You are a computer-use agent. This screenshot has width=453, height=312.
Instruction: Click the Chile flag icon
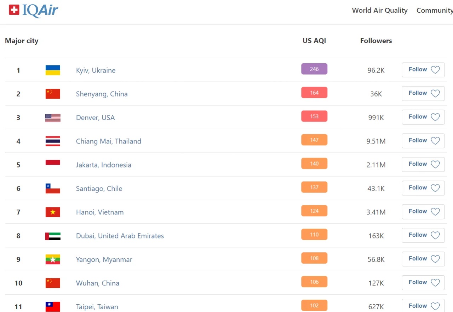(x=53, y=189)
